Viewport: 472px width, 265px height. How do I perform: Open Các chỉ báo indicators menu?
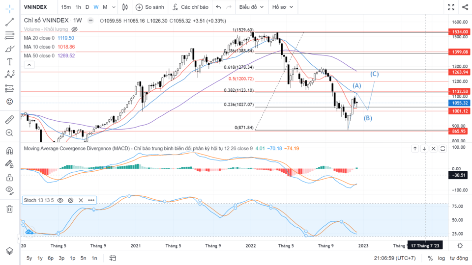(x=190, y=7)
